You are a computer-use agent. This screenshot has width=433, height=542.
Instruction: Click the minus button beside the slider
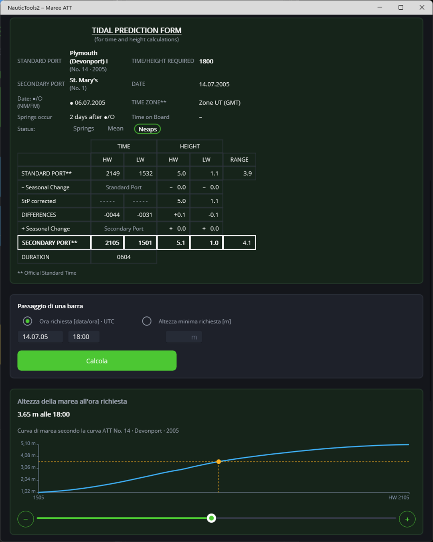click(x=26, y=519)
